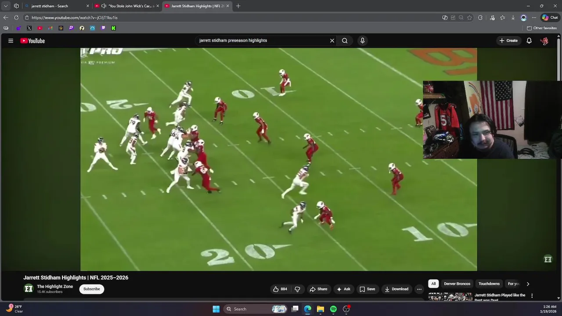
Task: Open the Favorites list icon
Action: (x=502, y=18)
